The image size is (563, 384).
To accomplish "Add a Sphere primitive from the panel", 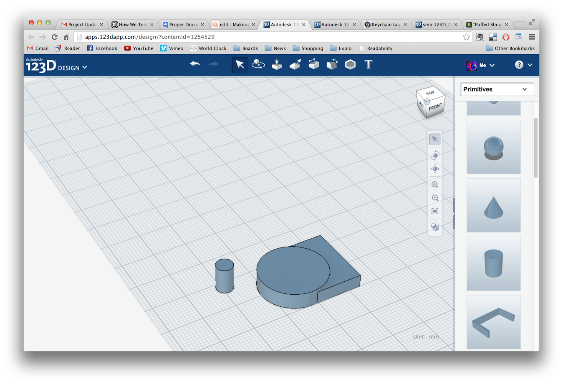I will coord(493,147).
